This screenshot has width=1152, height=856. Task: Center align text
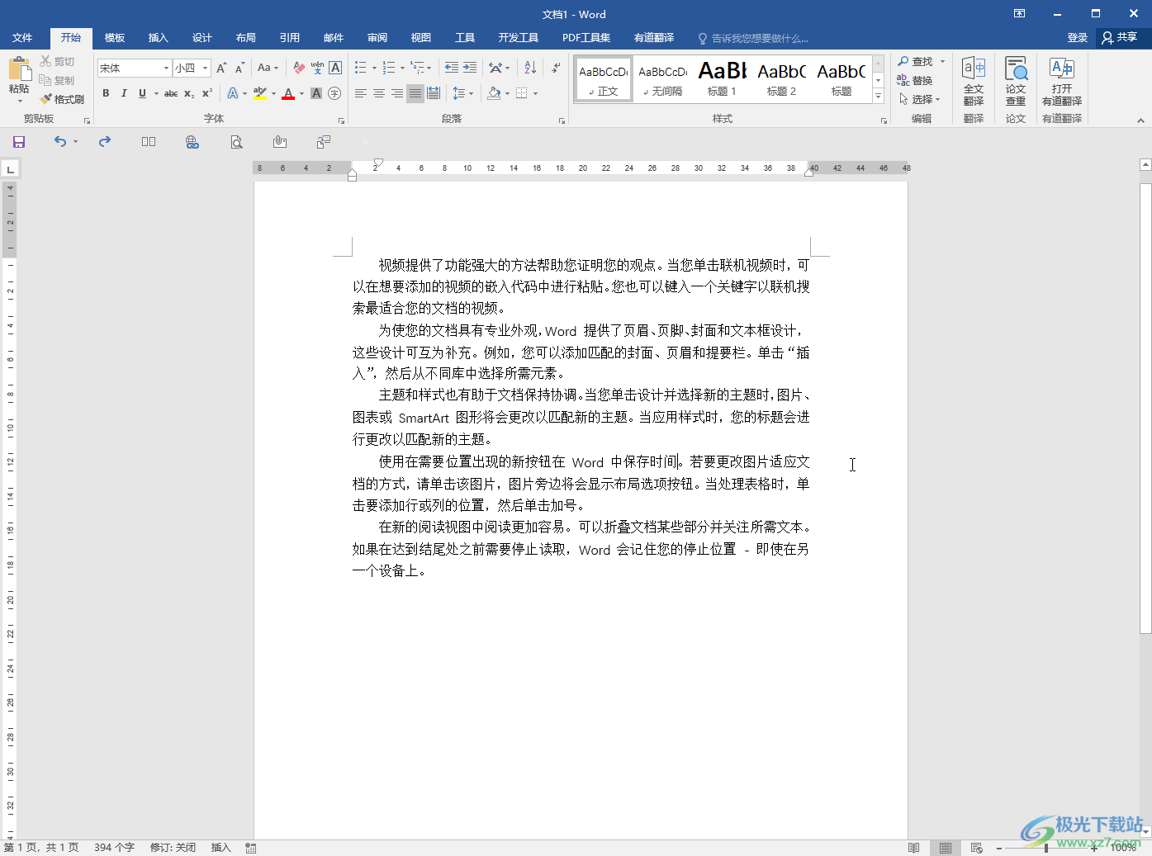379,93
